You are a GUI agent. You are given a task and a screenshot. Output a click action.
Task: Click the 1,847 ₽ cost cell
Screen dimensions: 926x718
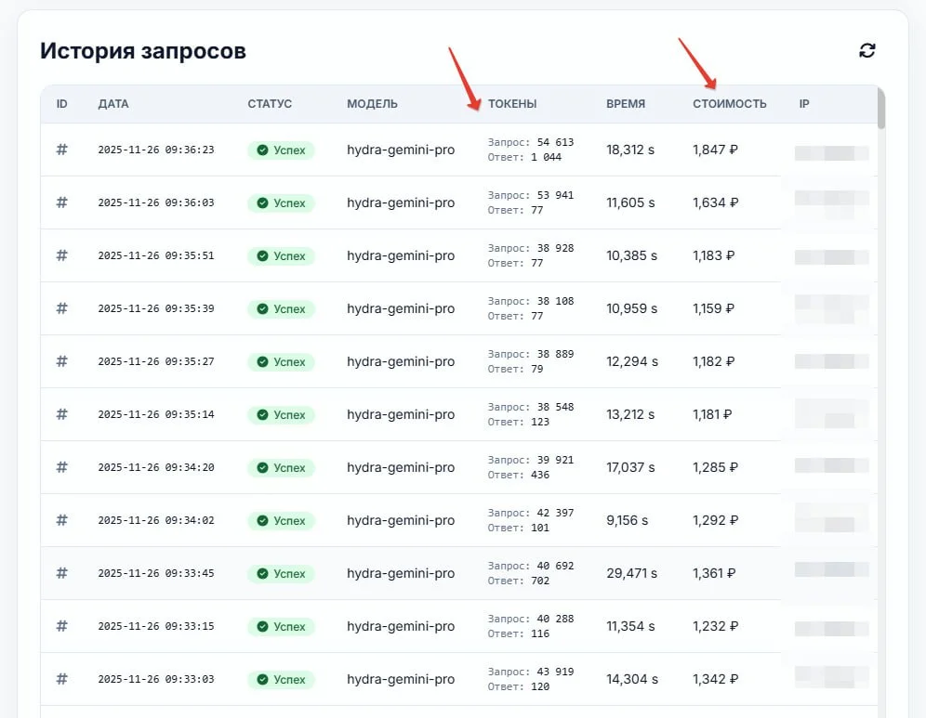[x=715, y=150]
